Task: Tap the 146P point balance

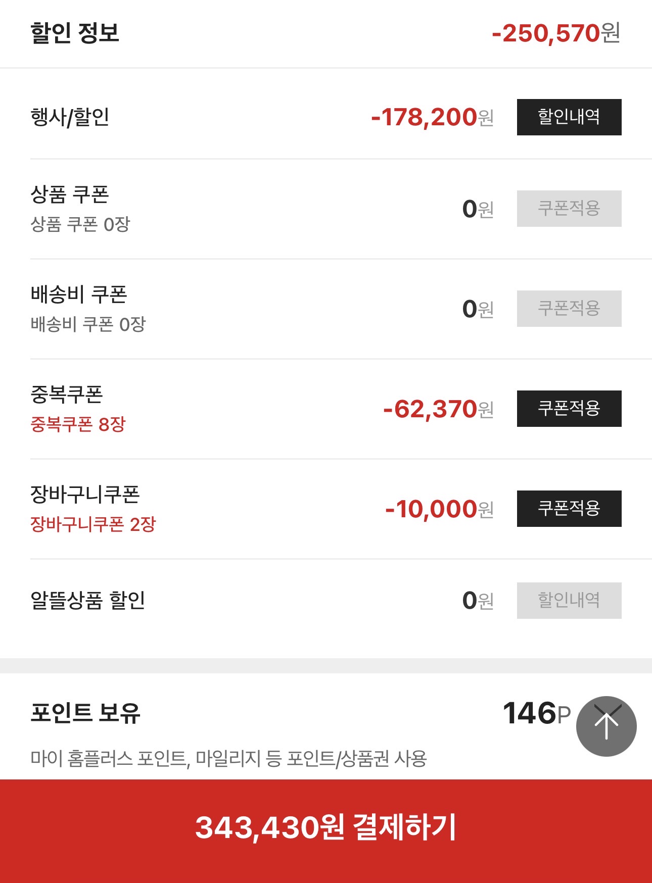Action: (536, 713)
